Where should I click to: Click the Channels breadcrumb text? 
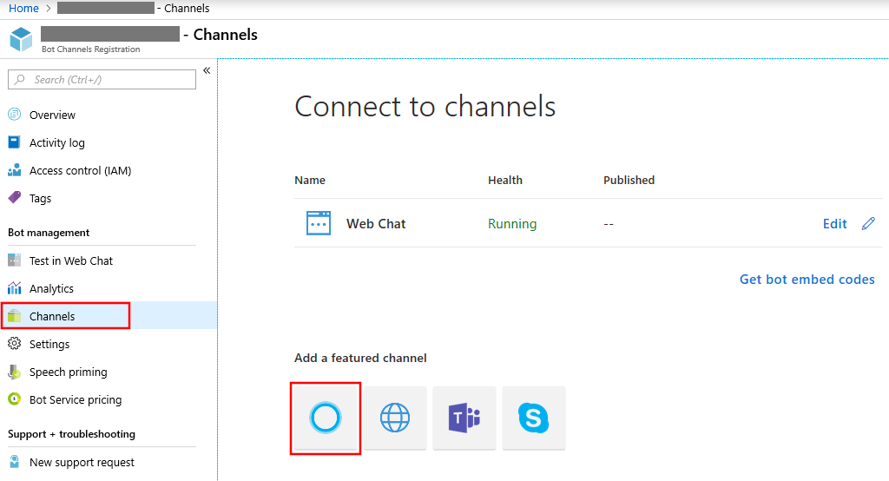[187, 9]
